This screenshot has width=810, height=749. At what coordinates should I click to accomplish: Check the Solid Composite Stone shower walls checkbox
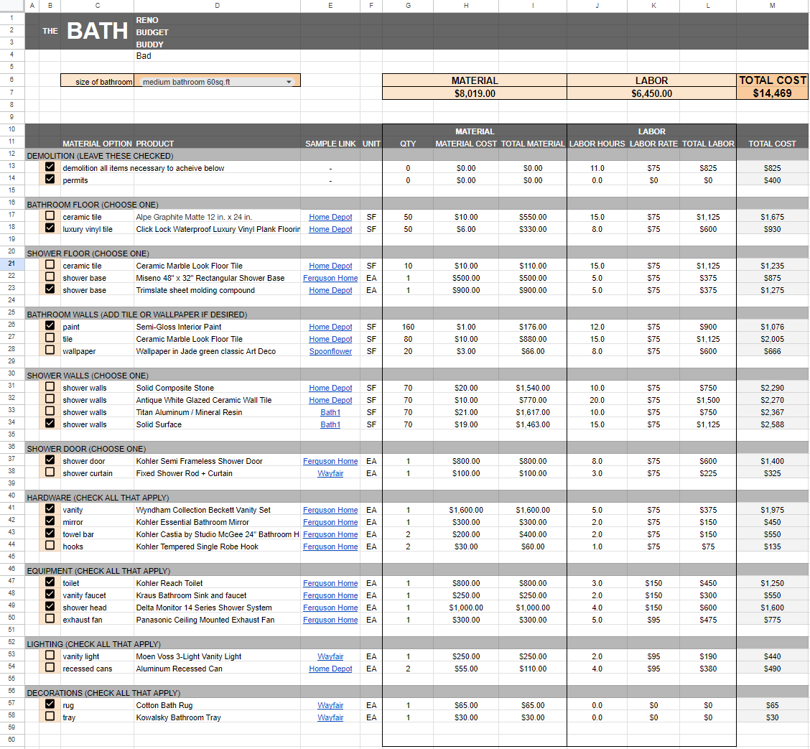(50, 386)
